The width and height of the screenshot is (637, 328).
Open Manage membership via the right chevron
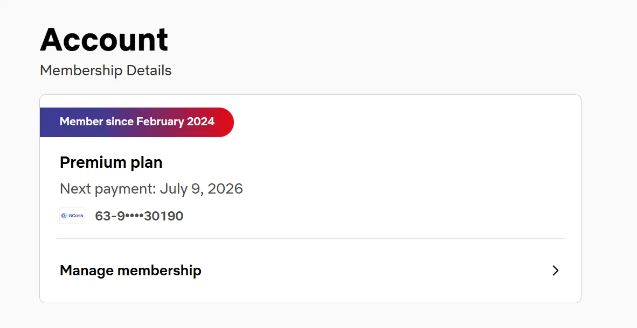pos(555,270)
